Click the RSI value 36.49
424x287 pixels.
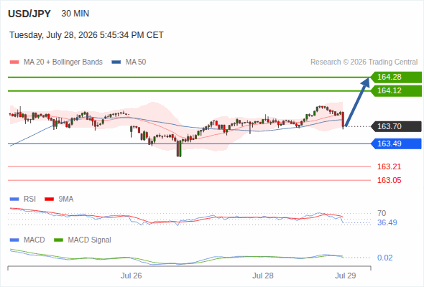coord(387,222)
